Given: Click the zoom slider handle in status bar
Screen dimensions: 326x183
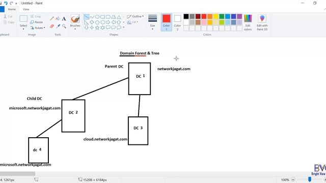Looking at the screenshot, I should pos(310,179).
